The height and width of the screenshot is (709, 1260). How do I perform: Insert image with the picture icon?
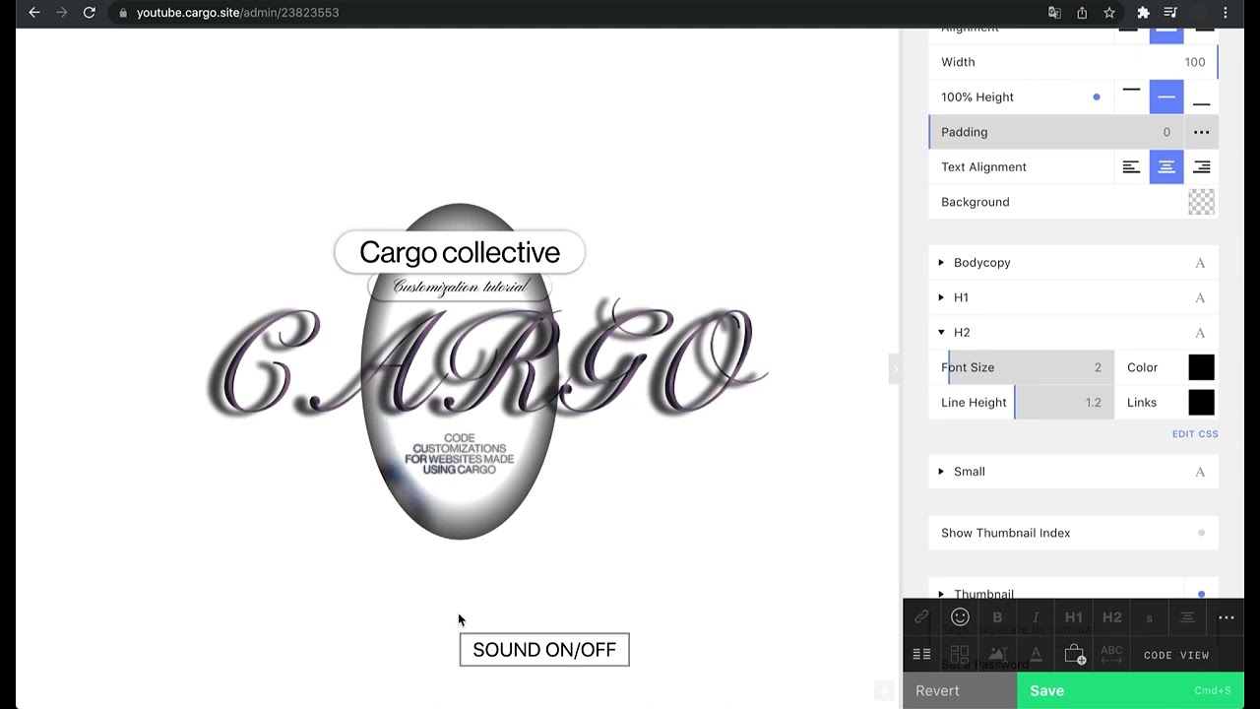coord(997,654)
